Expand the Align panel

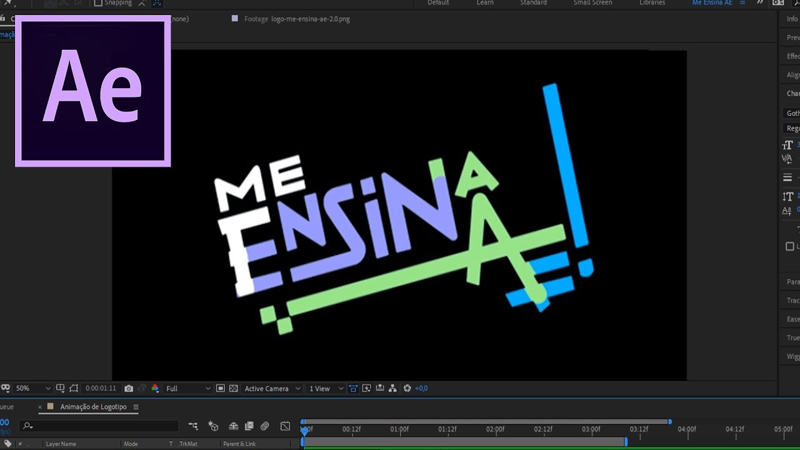792,75
